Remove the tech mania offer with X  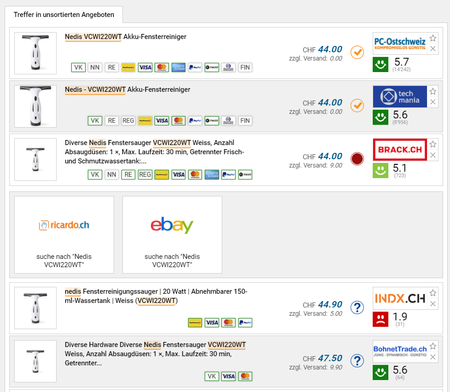coord(433,102)
